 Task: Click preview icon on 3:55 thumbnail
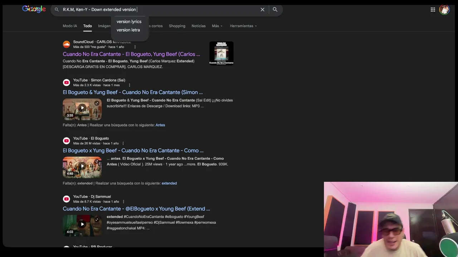pyautogui.click(x=97, y=103)
